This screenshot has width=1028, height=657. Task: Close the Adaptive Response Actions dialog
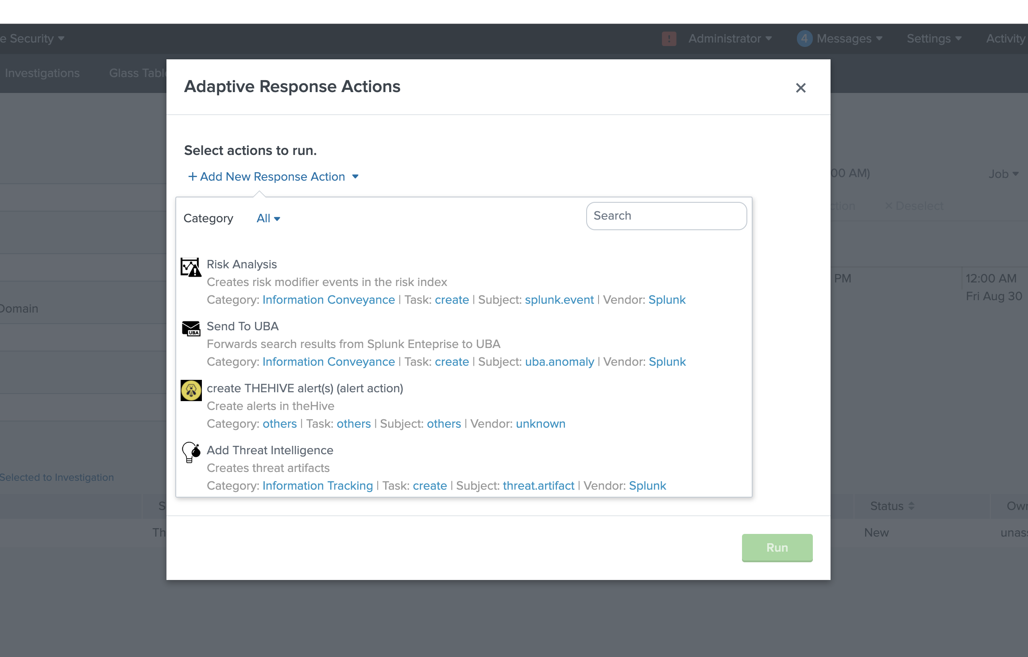[800, 88]
